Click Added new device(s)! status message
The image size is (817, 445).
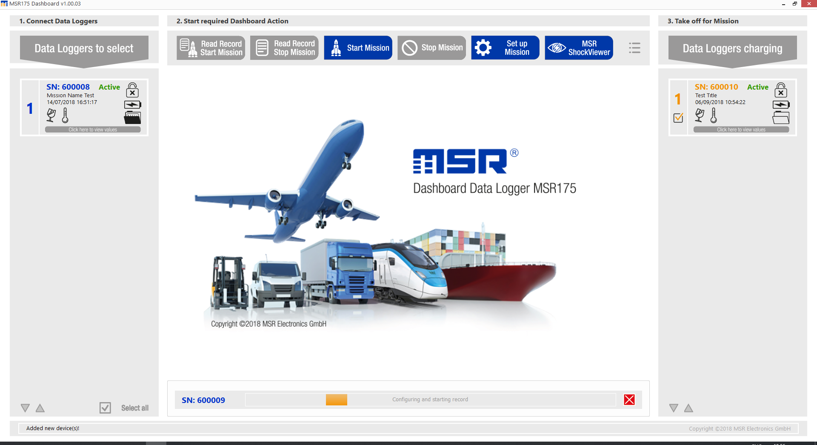[x=53, y=428]
